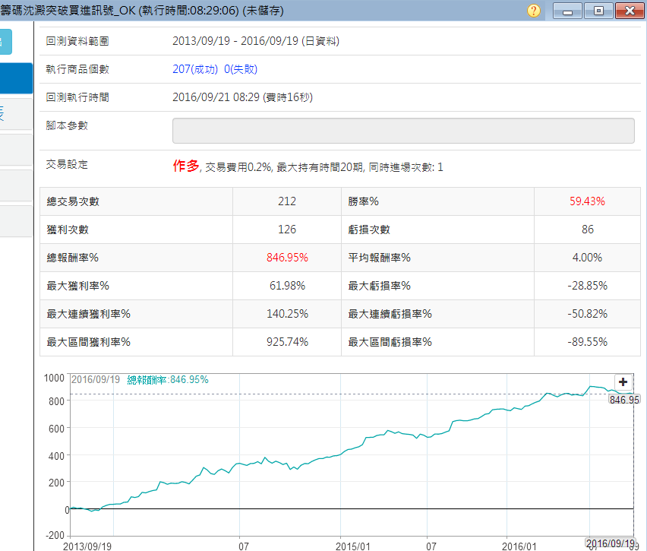
Task: Open the 0(失敗) failed items link
Action: [x=241, y=69]
